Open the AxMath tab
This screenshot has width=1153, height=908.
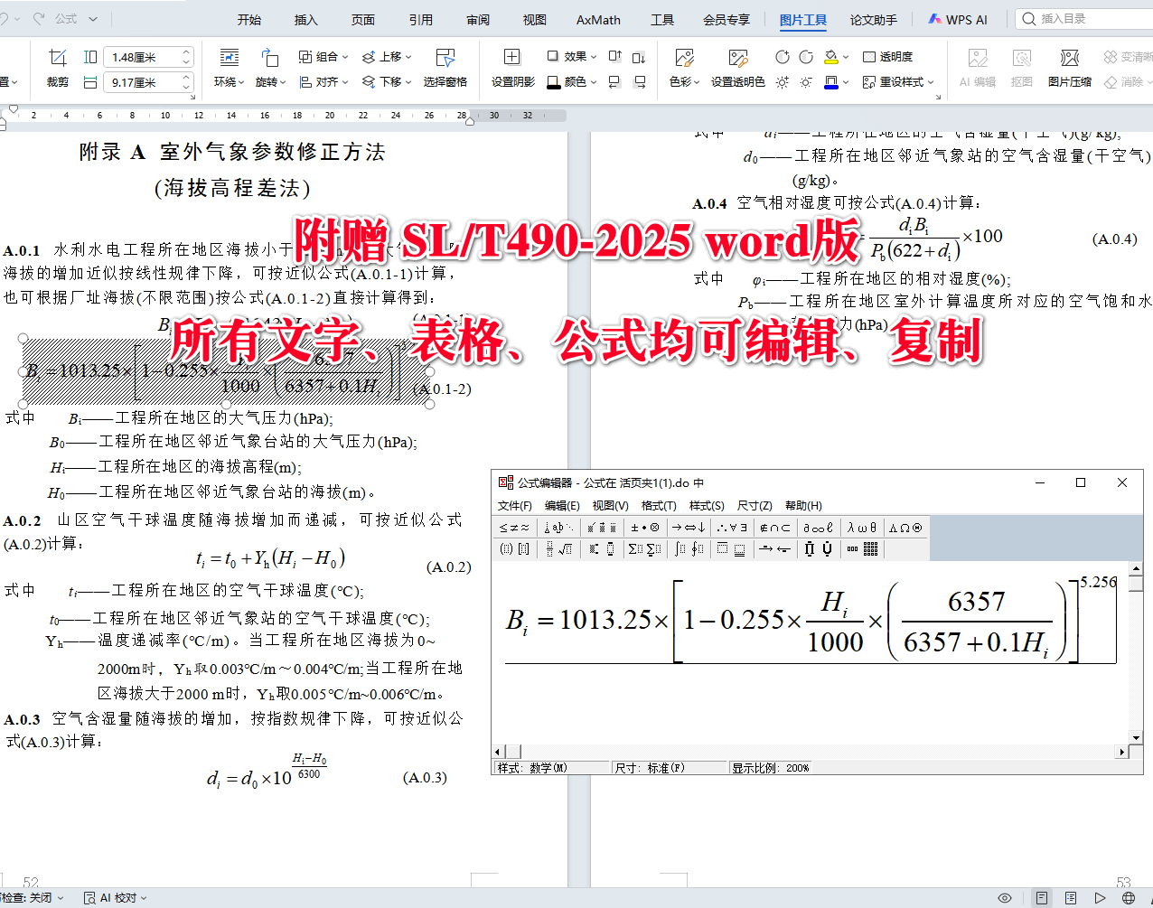598,19
